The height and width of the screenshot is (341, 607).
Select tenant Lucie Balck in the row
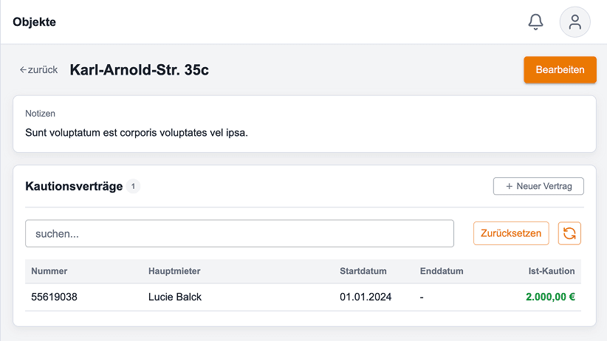tap(174, 297)
